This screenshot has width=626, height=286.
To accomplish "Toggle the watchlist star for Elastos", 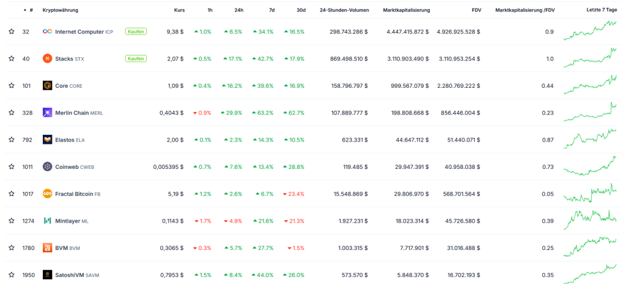I will pyautogui.click(x=12, y=140).
